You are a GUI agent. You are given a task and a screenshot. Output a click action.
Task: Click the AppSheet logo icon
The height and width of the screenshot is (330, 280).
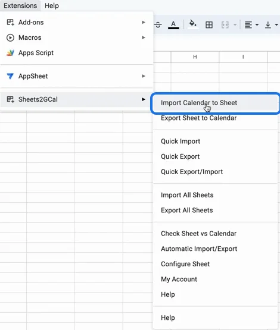pyautogui.click(x=10, y=76)
